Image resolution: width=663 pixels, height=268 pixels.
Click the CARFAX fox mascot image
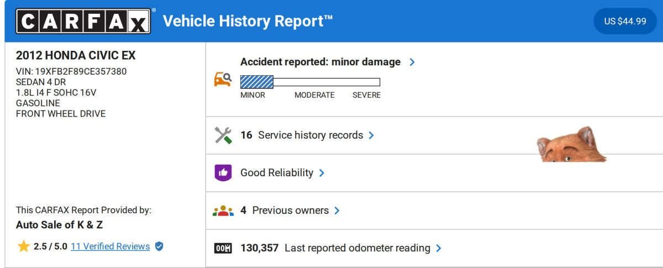click(x=571, y=145)
